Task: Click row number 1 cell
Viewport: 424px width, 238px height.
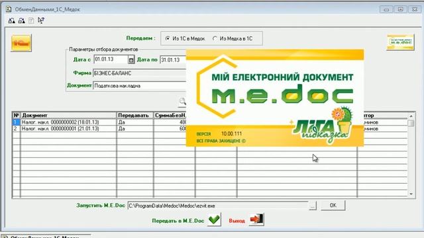Action: (17, 122)
